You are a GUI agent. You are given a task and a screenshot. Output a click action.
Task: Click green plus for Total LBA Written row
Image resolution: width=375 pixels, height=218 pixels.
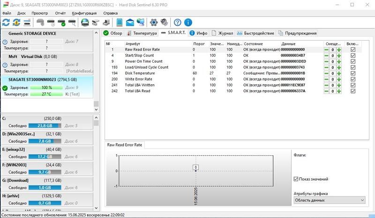coord(339,85)
